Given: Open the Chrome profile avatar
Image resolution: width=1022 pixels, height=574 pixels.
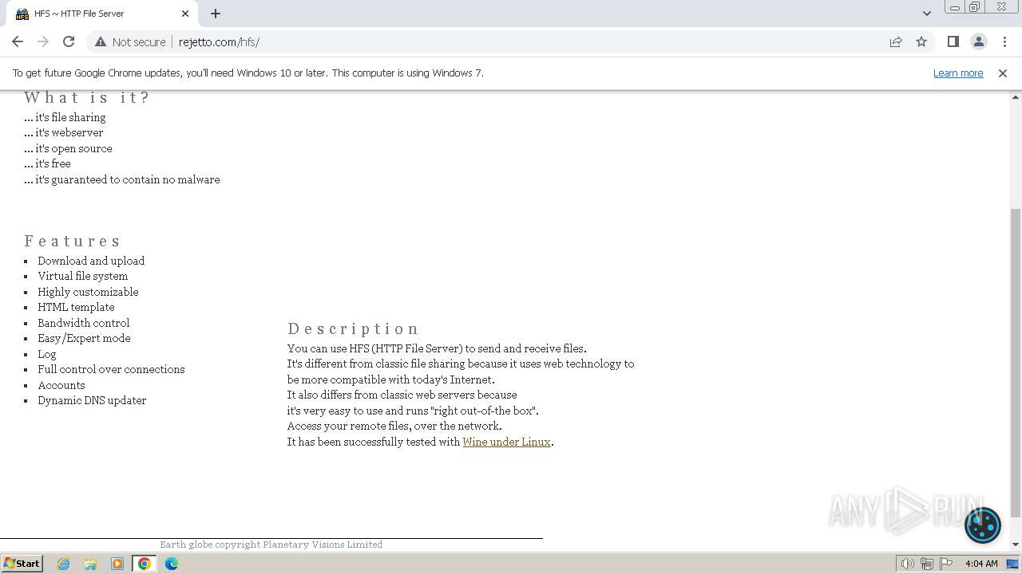Looking at the screenshot, I should click(978, 41).
